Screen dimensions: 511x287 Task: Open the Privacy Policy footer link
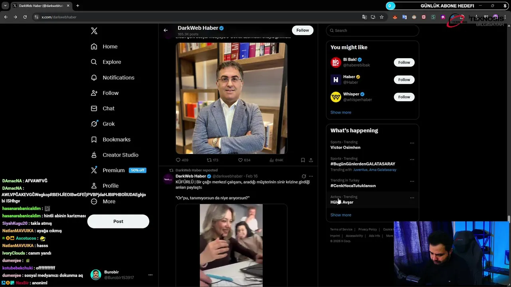point(368,230)
